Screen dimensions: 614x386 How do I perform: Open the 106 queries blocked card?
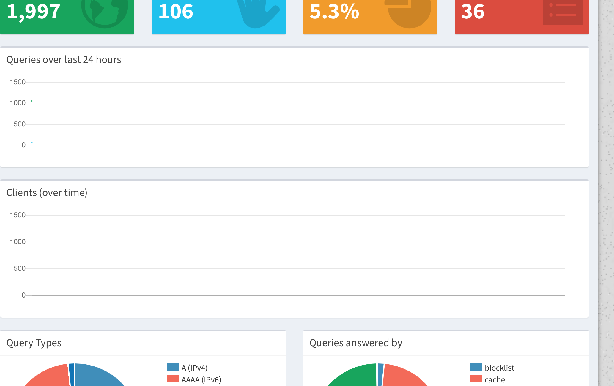219,17
